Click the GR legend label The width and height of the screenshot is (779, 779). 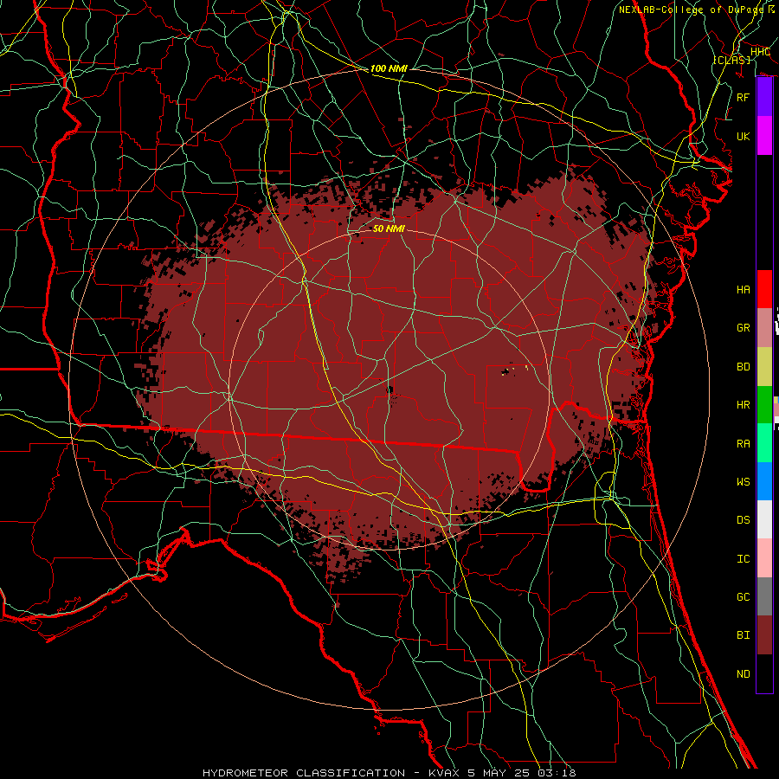(x=744, y=328)
